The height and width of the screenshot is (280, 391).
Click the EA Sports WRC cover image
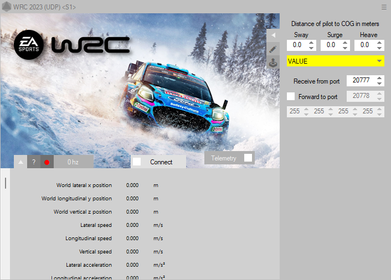pyautogui.click(x=140, y=91)
